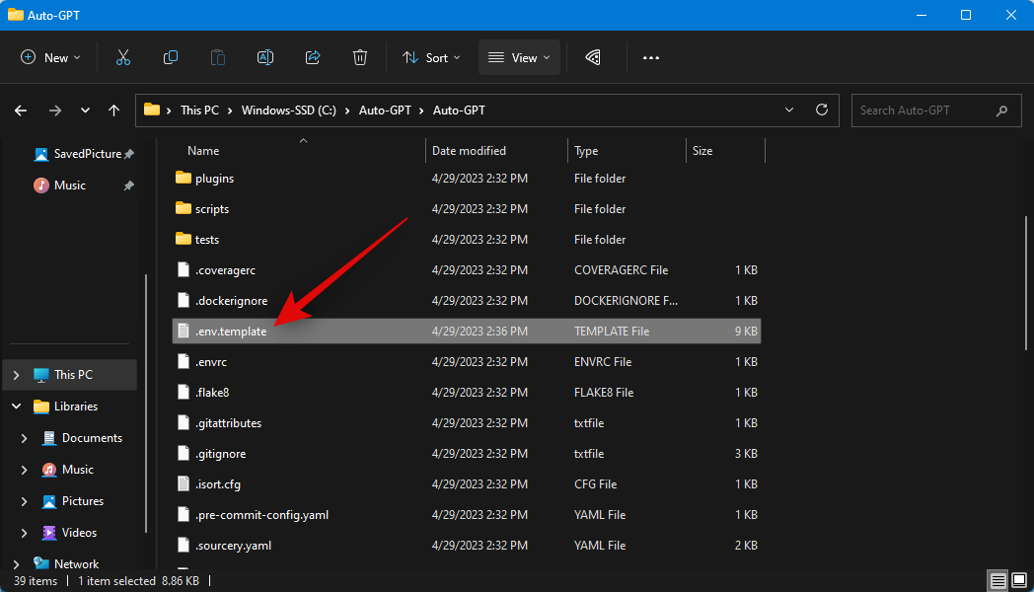Expand the Music library node
This screenshot has width=1034, height=592.
25,470
